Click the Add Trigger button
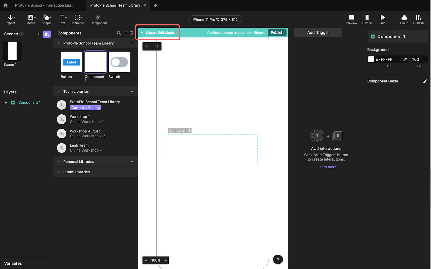The height and width of the screenshot is (269, 431). click(318, 33)
